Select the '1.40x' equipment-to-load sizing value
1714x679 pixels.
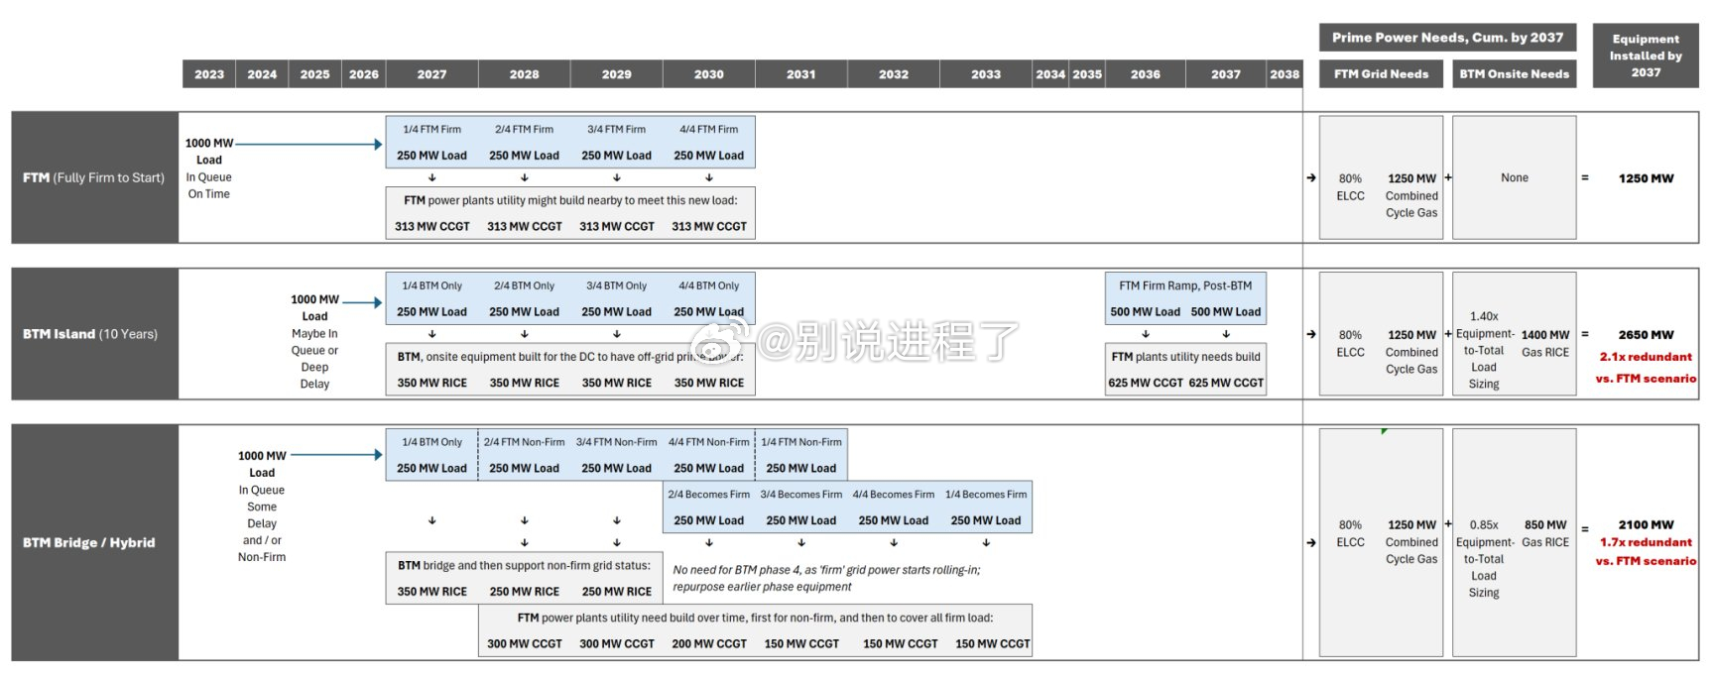point(1484,316)
